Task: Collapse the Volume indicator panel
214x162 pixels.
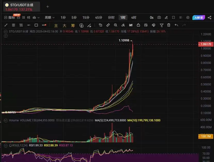Action: click(x=6, y=121)
